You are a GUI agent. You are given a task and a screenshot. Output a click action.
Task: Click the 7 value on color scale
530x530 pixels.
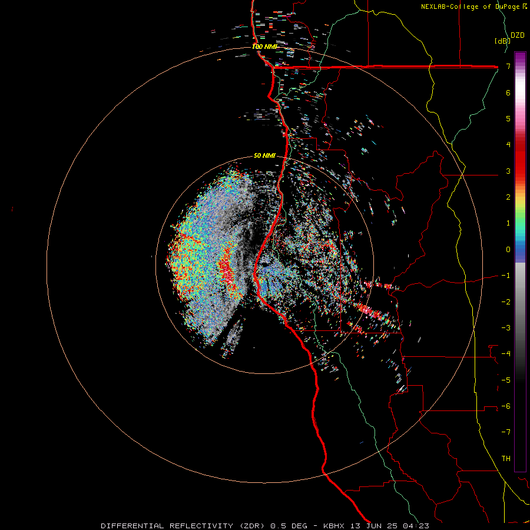tap(508, 66)
